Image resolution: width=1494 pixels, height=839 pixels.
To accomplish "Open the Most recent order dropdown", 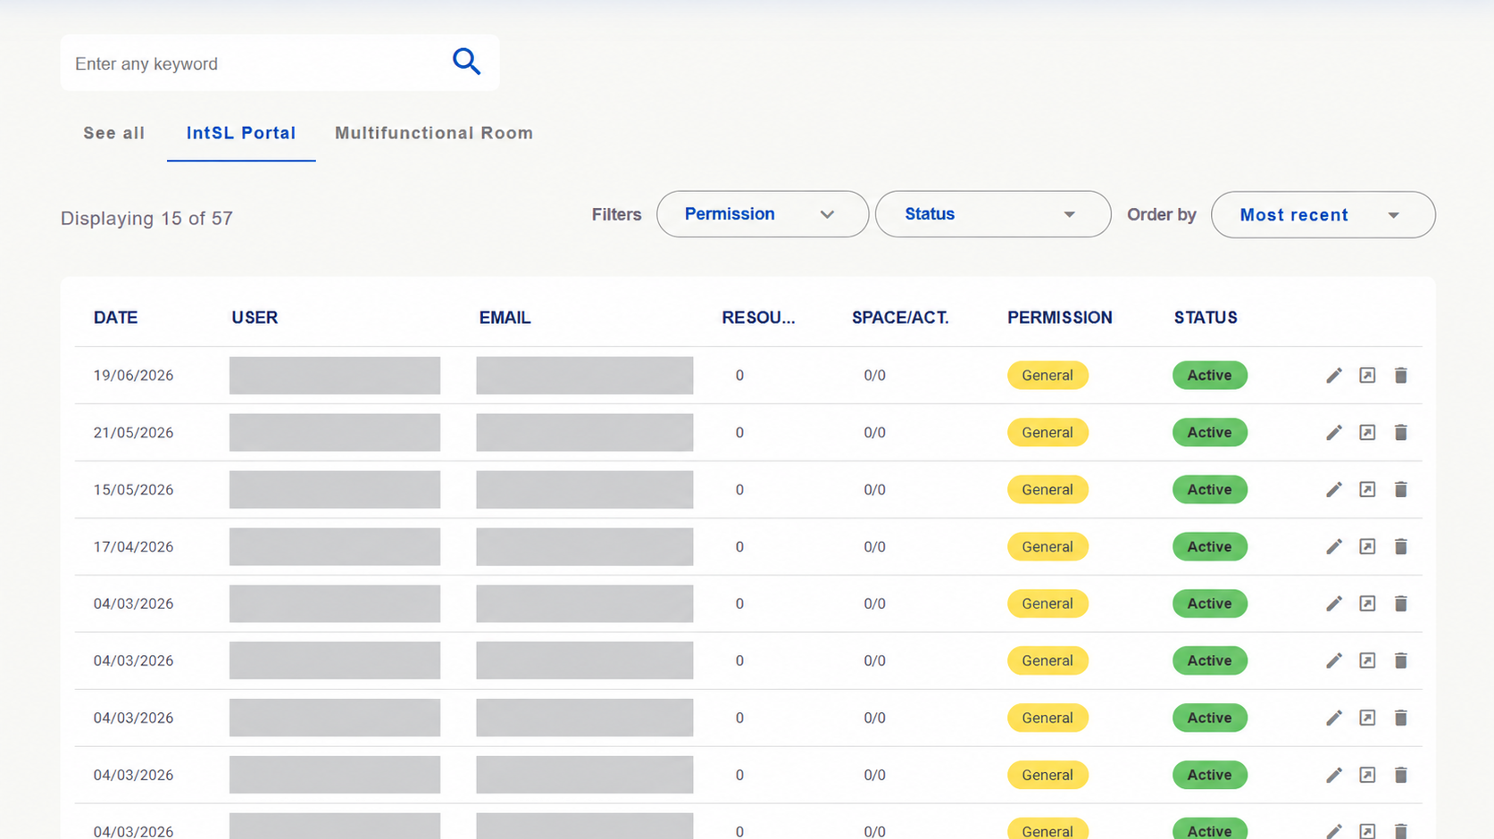I will [x=1323, y=215].
